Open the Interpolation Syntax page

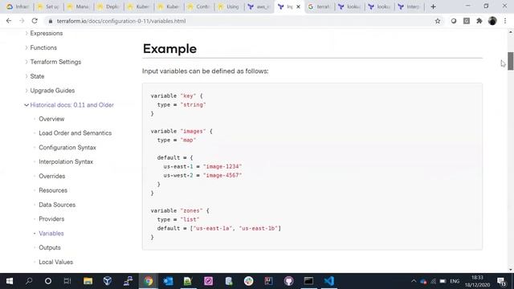[66, 161]
